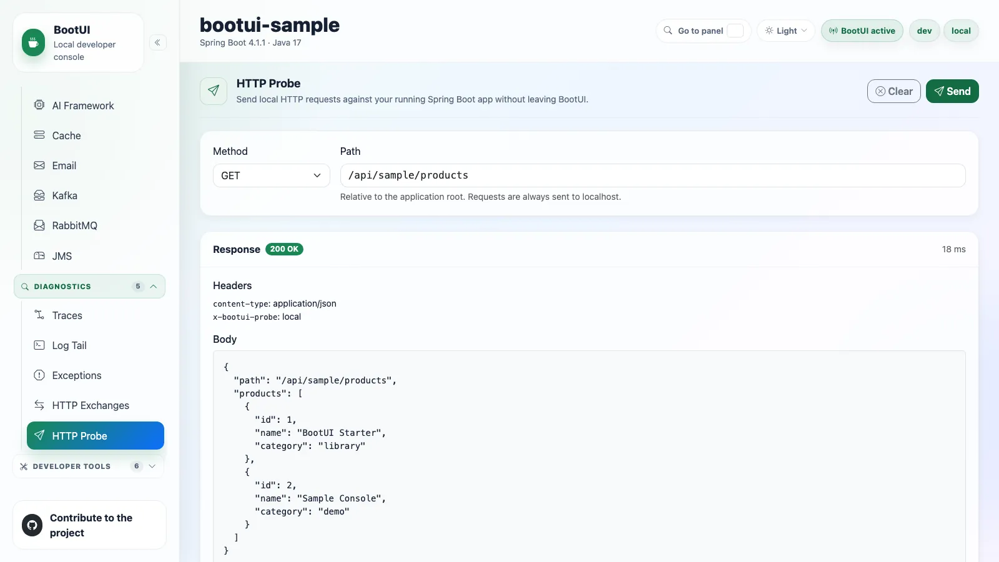Open the Light theme dropdown
The height and width of the screenshot is (562, 999).
(786, 31)
